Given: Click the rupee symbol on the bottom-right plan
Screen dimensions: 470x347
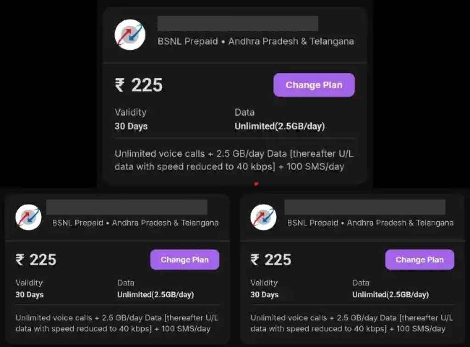Looking at the screenshot, I should click(254, 260).
